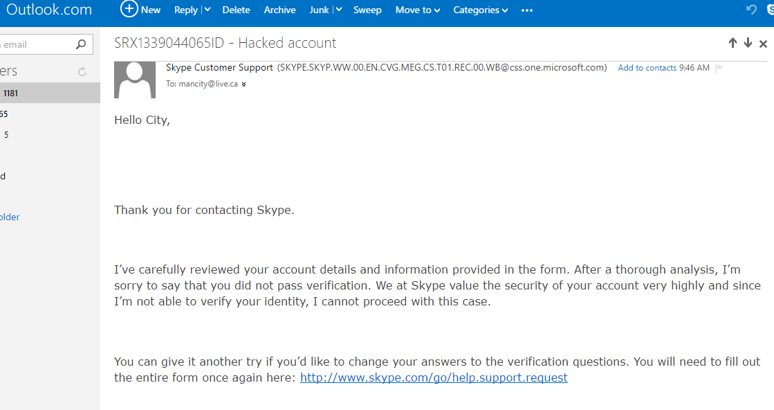The image size is (774, 410).
Task: Click the undo arrow icon
Action: (x=751, y=10)
